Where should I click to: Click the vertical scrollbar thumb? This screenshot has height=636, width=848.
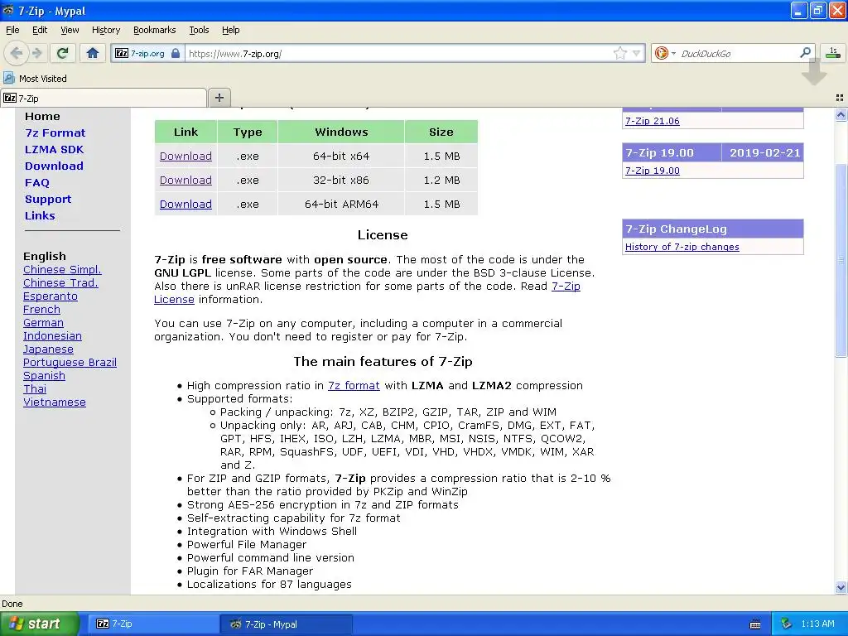841,259
